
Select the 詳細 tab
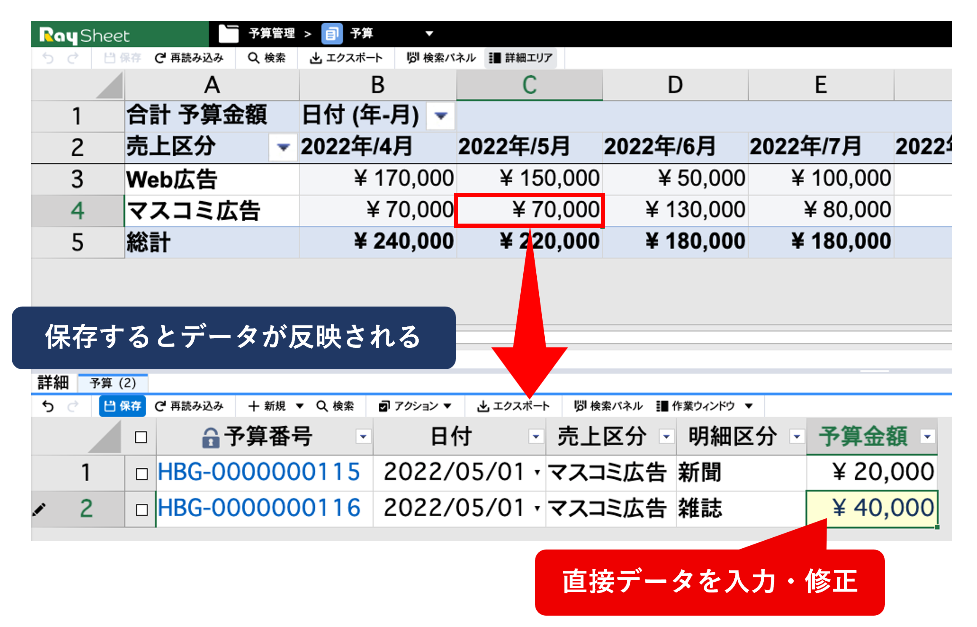click(x=53, y=383)
